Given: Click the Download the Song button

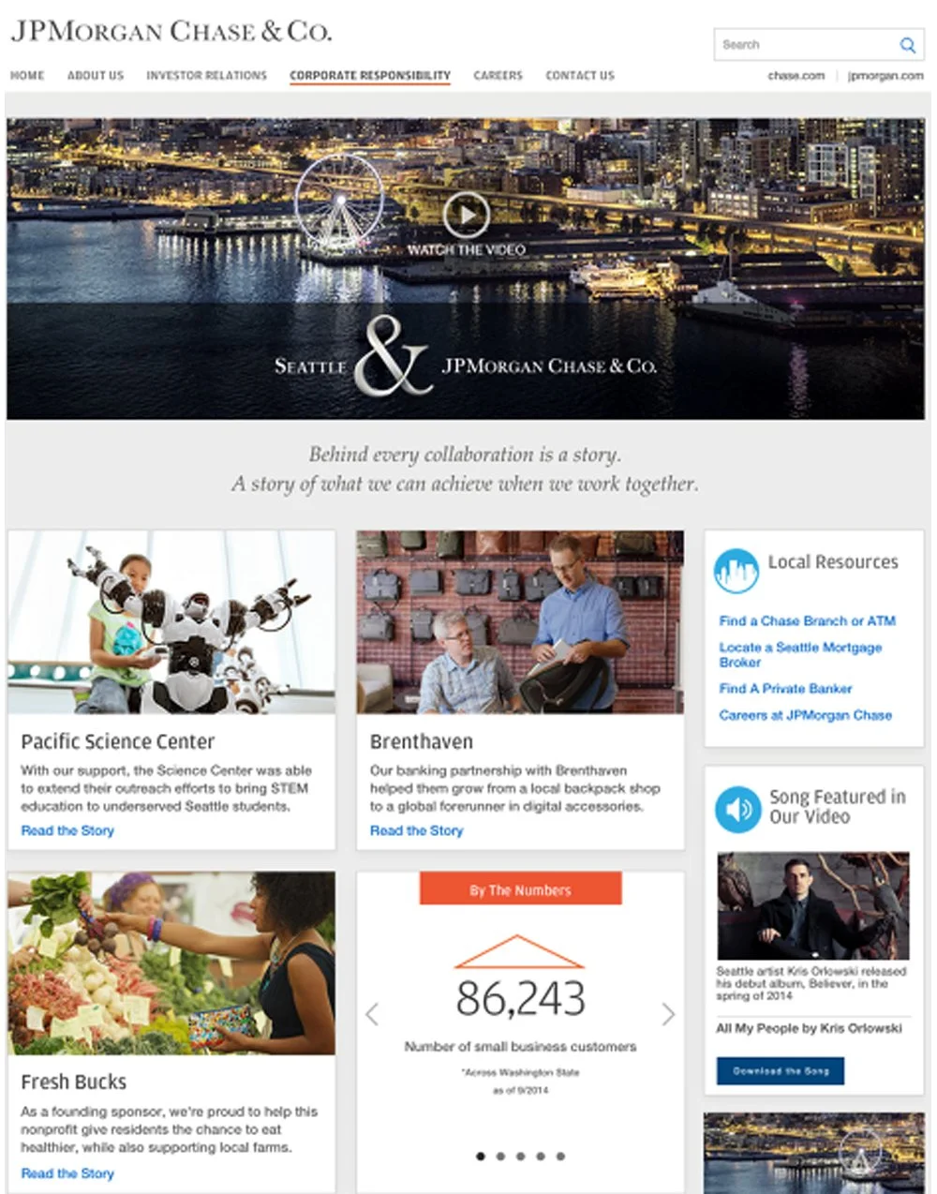Looking at the screenshot, I should 781,1070.
